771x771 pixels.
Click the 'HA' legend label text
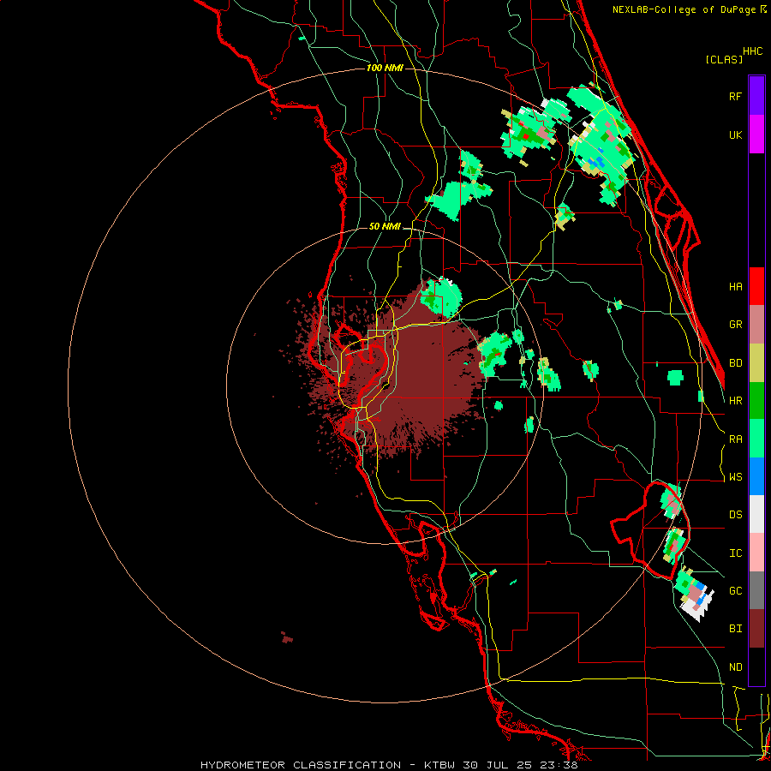tap(736, 287)
